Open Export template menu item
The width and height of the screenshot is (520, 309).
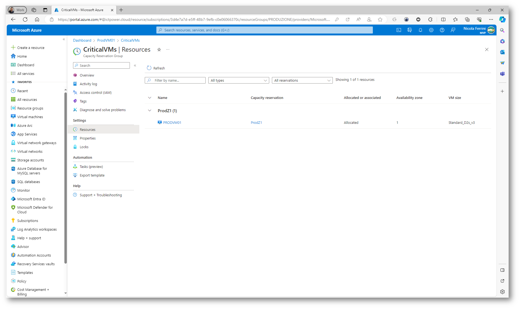coord(92,175)
